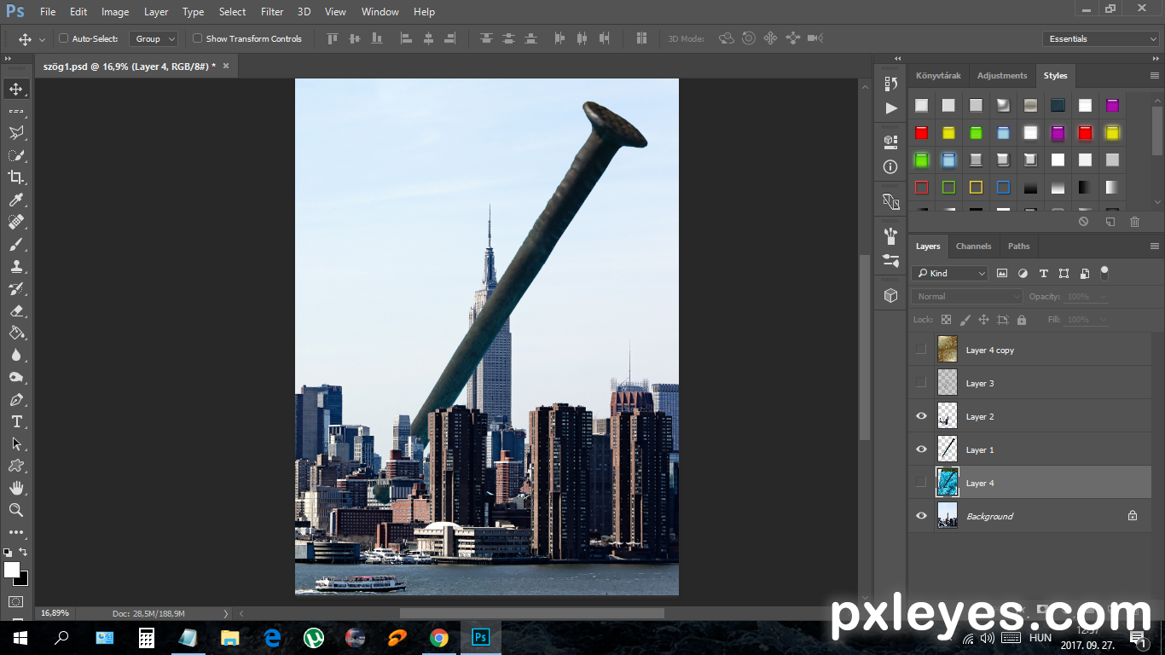Viewport: 1165px width, 655px height.
Task: Open the Info panel icon
Action: click(891, 167)
